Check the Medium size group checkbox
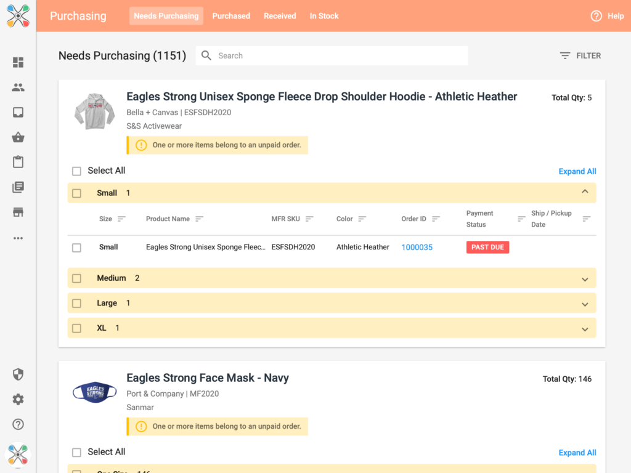This screenshot has width=631, height=473. (76, 278)
